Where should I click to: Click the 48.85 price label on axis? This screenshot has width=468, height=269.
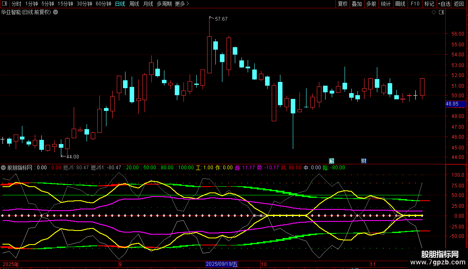[x=452, y=104]
